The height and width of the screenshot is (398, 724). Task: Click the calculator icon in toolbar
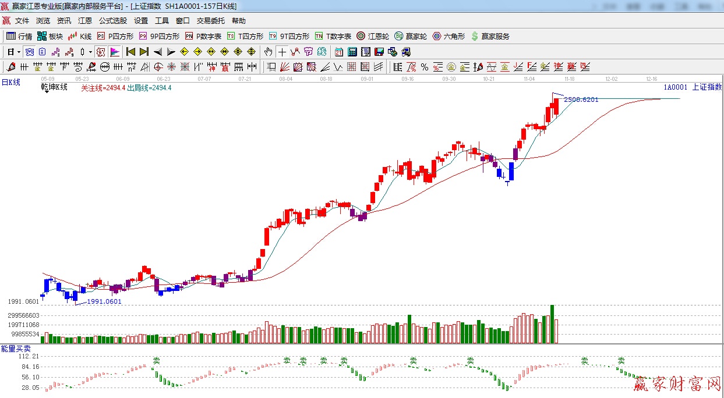(x=352, y=52)
